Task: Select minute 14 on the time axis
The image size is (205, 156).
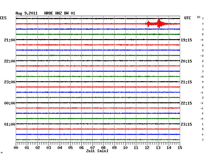Action: tap(169, 148)
